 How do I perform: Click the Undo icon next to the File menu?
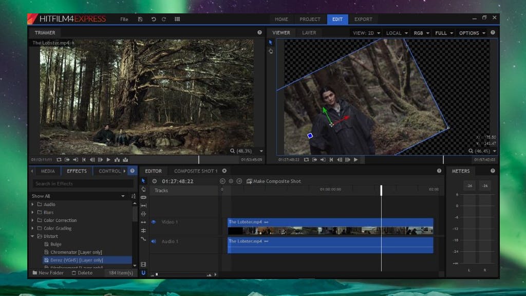point(153,19)
